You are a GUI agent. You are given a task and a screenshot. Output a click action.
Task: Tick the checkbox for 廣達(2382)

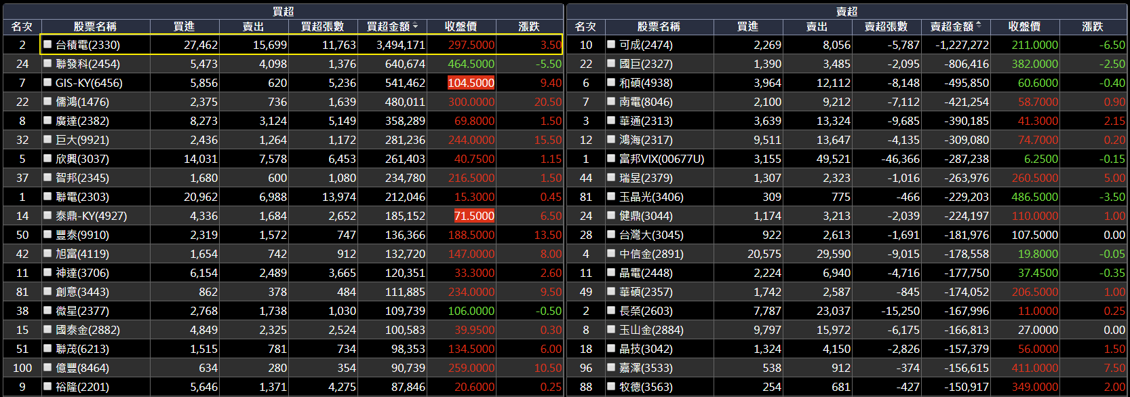47,120
